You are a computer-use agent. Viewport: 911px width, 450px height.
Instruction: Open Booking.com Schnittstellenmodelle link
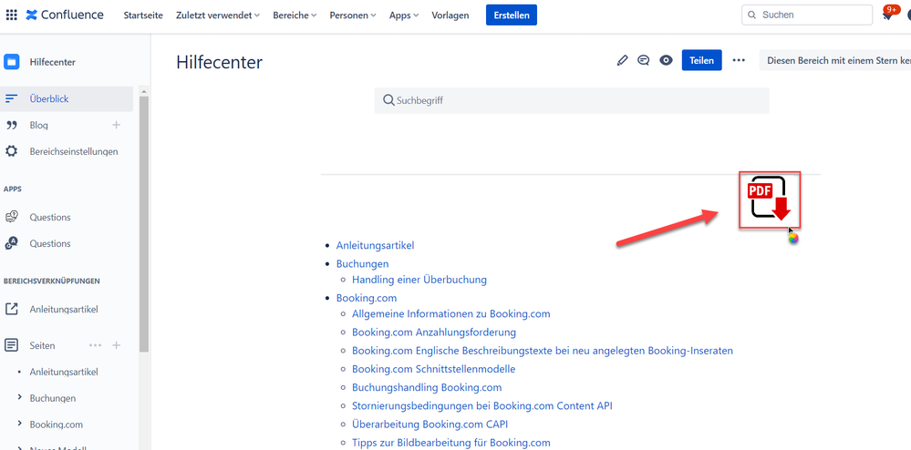tap(433, 369)
